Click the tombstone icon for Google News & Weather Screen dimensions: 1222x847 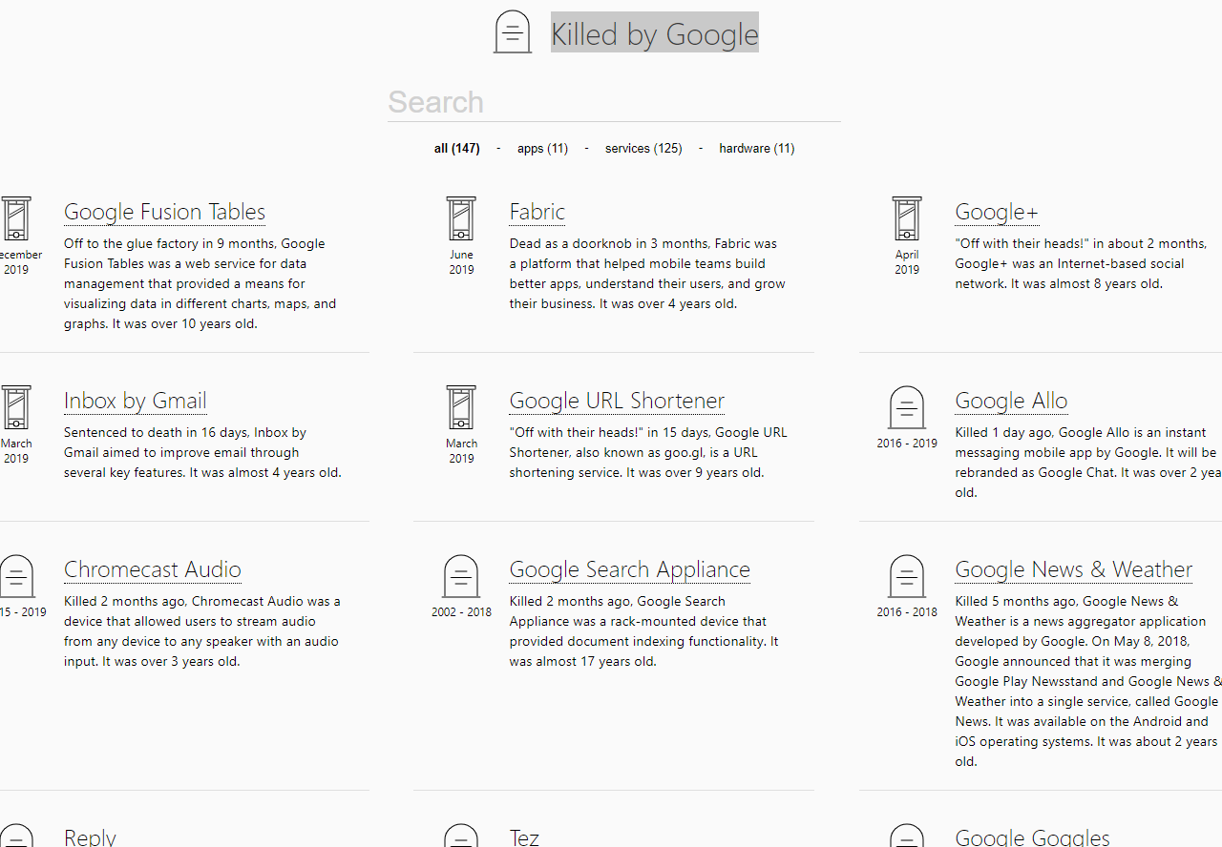pos(907,576)
